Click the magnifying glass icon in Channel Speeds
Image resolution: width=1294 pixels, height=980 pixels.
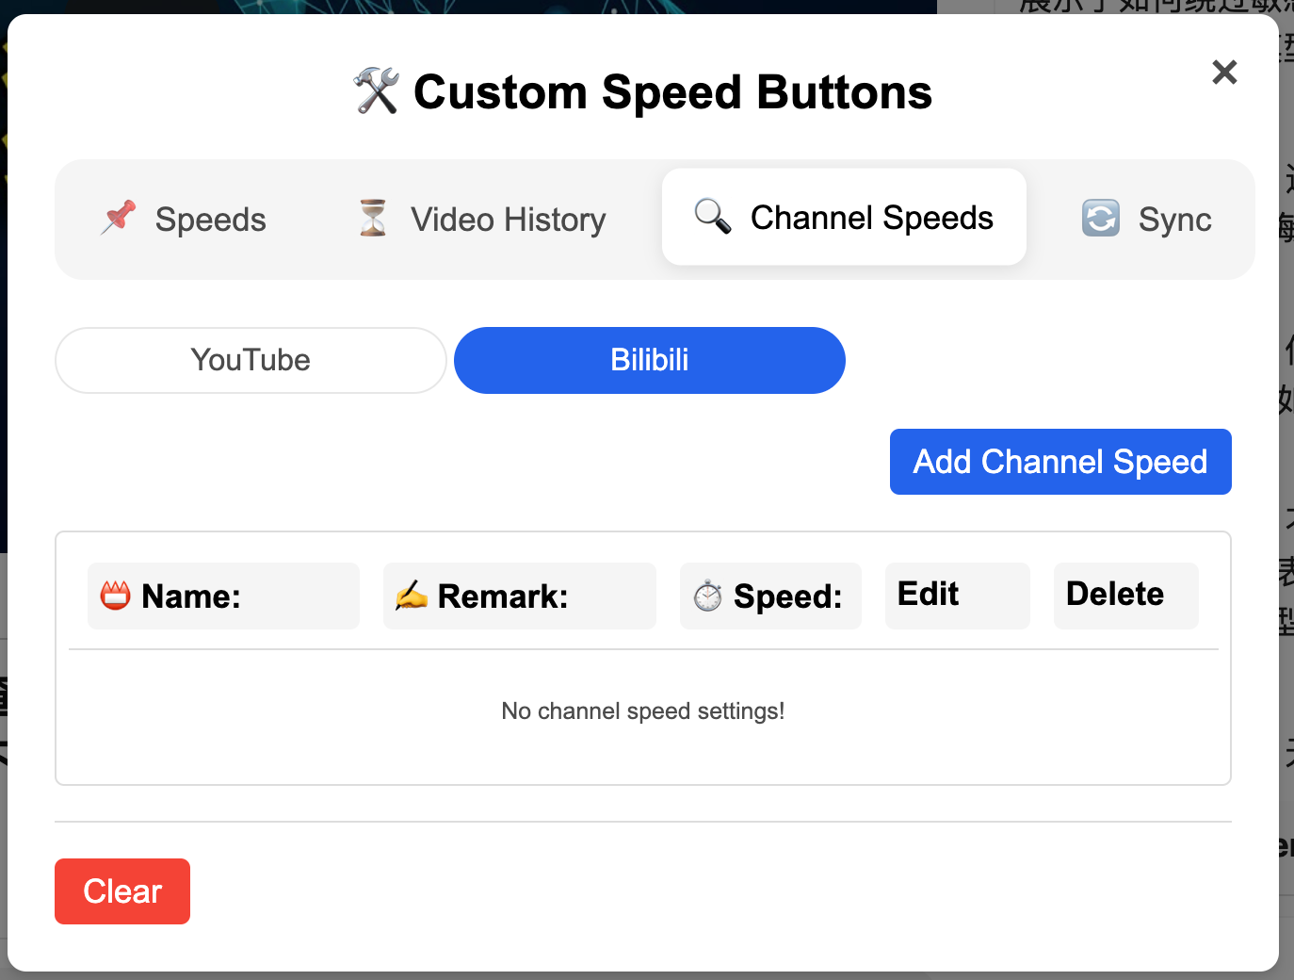713,217
